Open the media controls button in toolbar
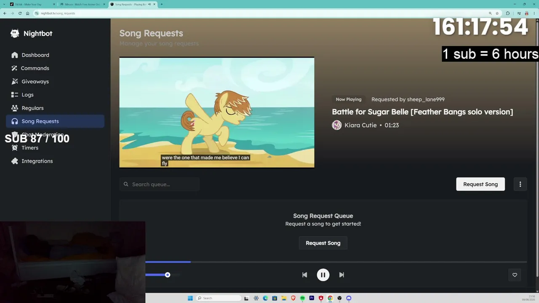This screenshot has width=539, height=303. tap(519, 13)
